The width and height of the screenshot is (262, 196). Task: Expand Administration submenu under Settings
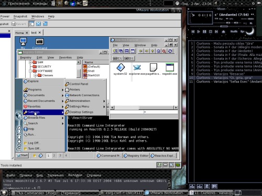(85, 101)
